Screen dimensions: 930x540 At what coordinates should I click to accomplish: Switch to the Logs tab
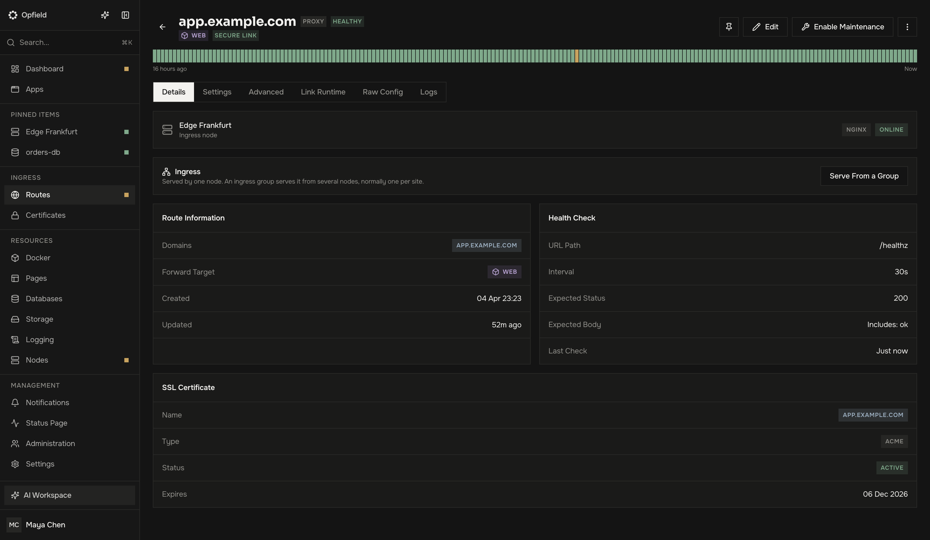coord(428,92)
